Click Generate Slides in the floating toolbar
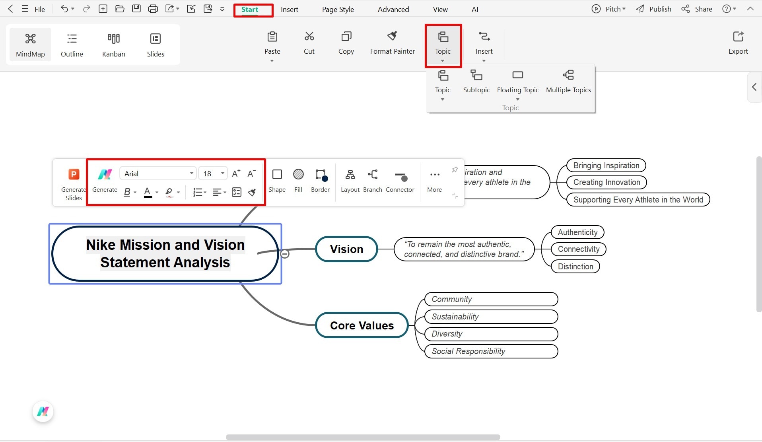The width and height of the screenshot is (762, 442). point(74,185)
